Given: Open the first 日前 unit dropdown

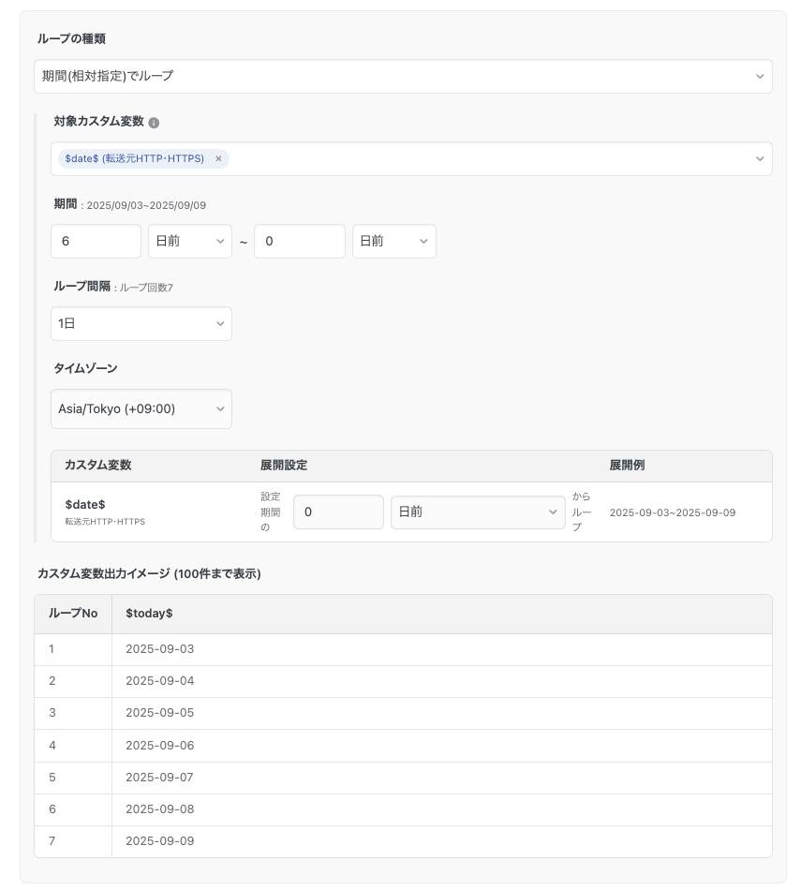Looking at the screenshot, I should [189, 241].
